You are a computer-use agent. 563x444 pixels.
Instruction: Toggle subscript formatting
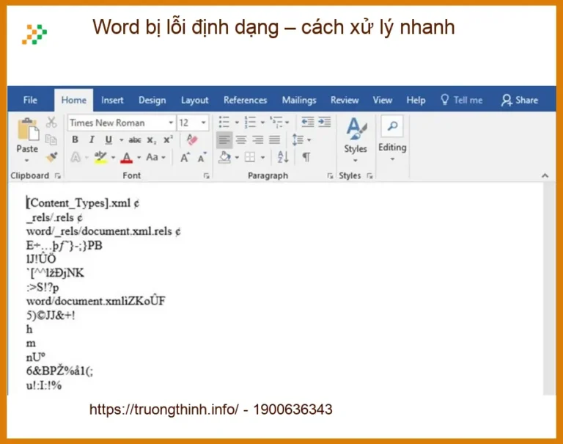(x=152, y=140)
